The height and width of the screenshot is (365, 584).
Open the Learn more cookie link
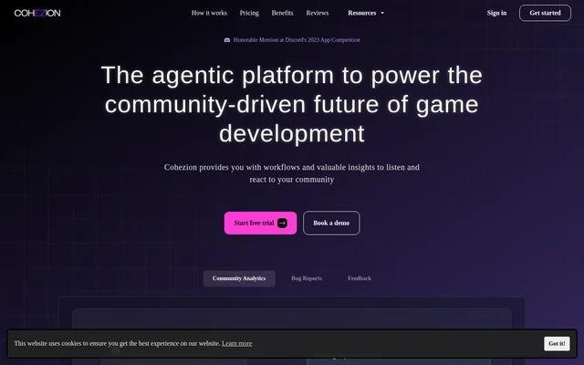[237, 343]
